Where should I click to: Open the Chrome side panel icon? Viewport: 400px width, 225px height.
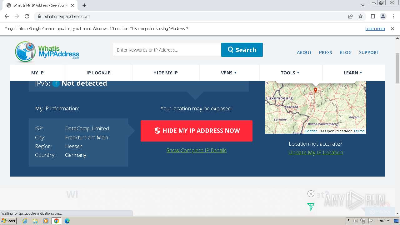(373, 16)
